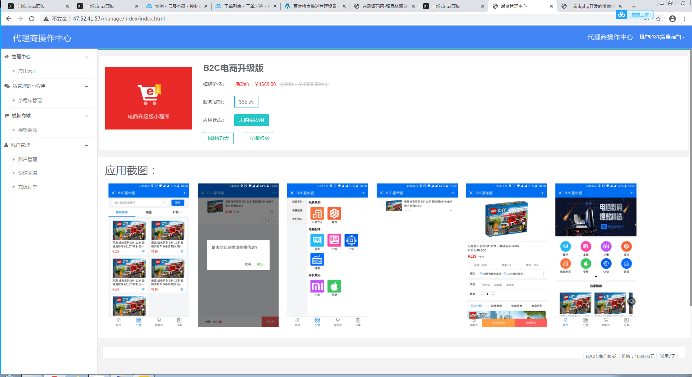Collapse the 我管理的小程序 section
Image resolution: width=692 pixels, height=377 pixels.
point(86,86)
